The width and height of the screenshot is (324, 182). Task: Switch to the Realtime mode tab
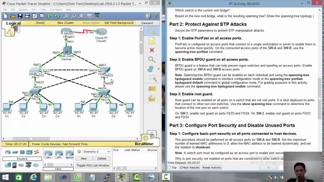[144, 144]
